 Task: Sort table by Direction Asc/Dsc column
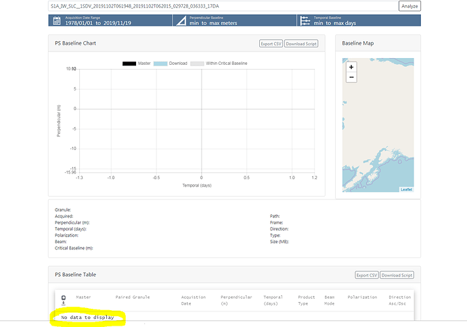click(400, 300)
